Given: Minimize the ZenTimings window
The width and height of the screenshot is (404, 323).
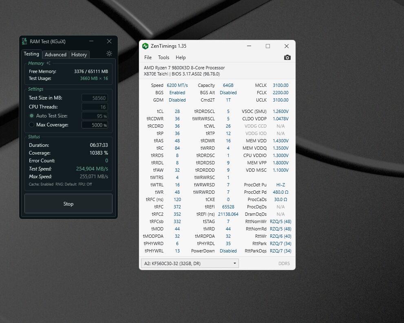Looking at the screenshot, I should tap(249, 46).
